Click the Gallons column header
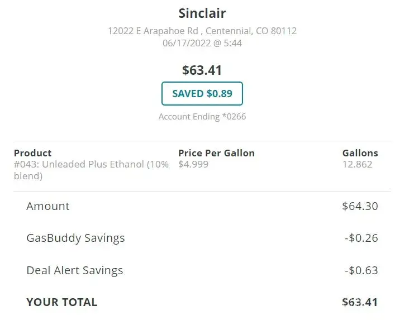Screen dimensions: 395x320 pos(360,153)
